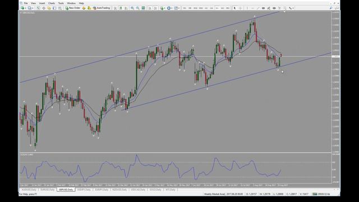This screenshot has width=359, height=202.
Task: Click the connection status indicator in status bar
Action: coord(321,194)
